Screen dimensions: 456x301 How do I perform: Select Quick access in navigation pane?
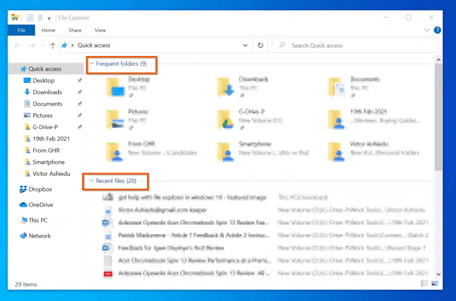click(46, 69)
